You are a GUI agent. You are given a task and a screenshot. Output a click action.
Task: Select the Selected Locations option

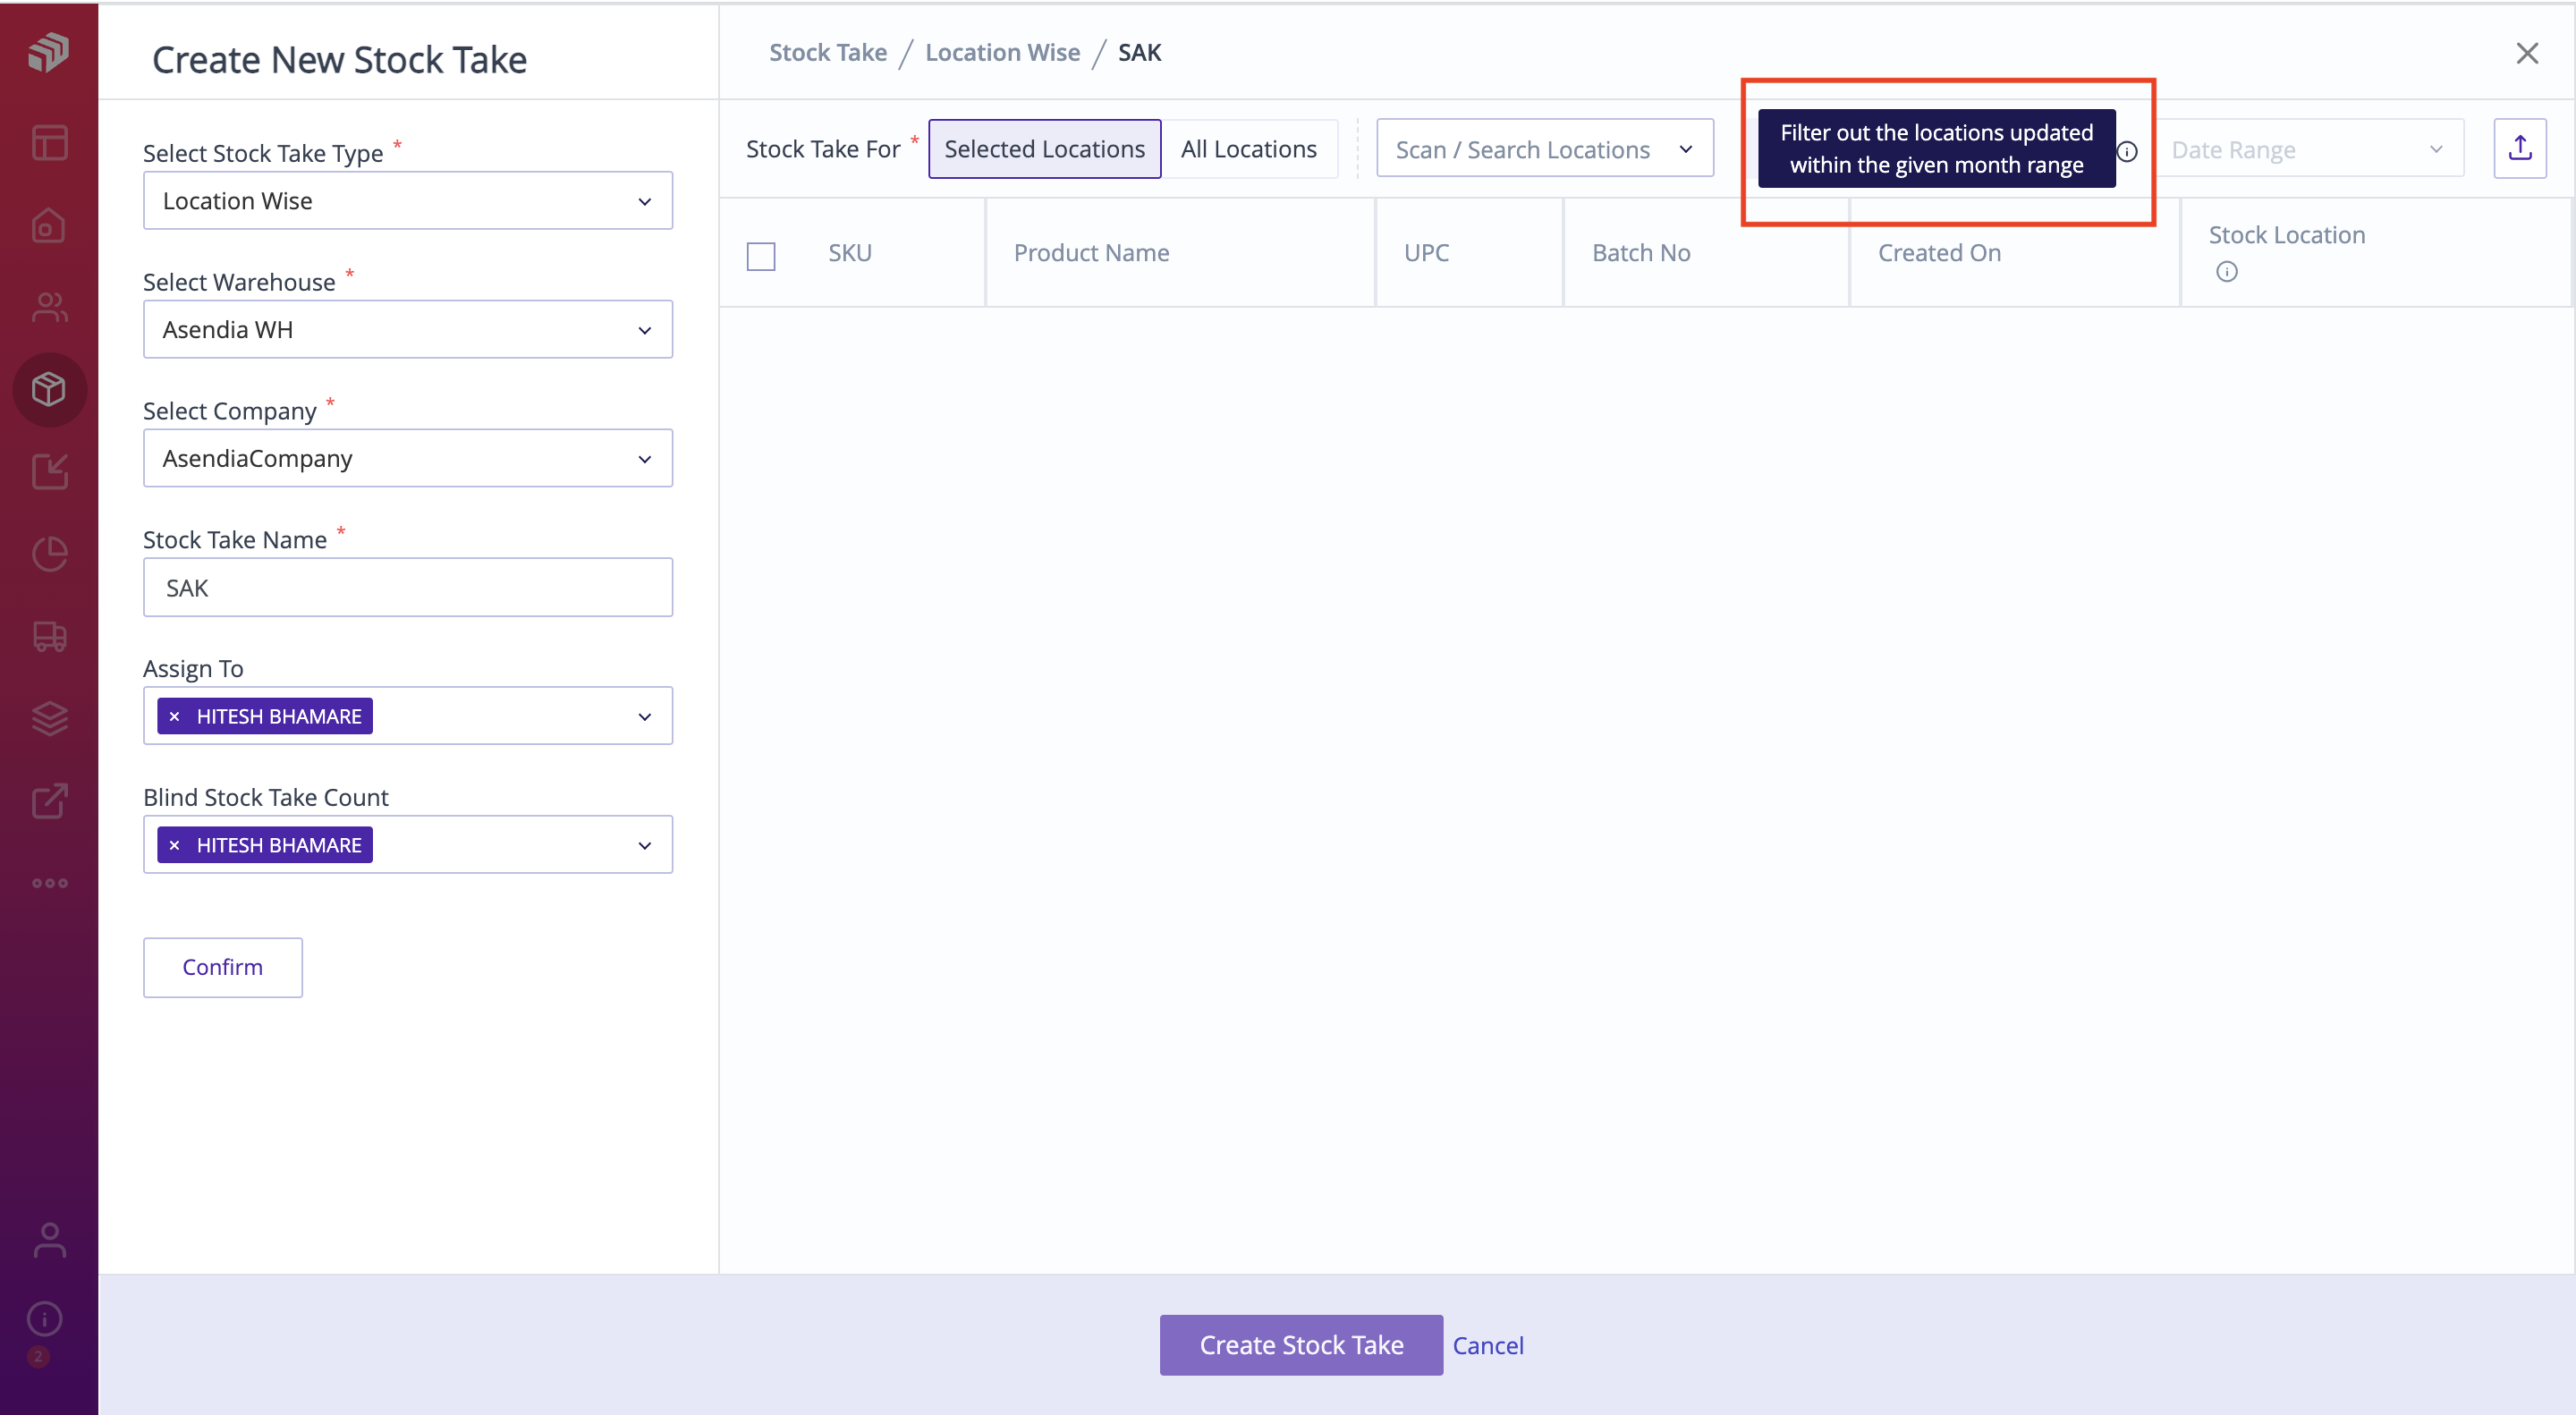[1044, 149]
